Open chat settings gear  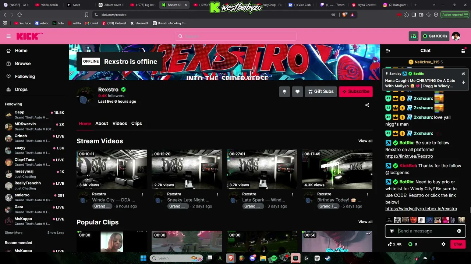(443, 244)
